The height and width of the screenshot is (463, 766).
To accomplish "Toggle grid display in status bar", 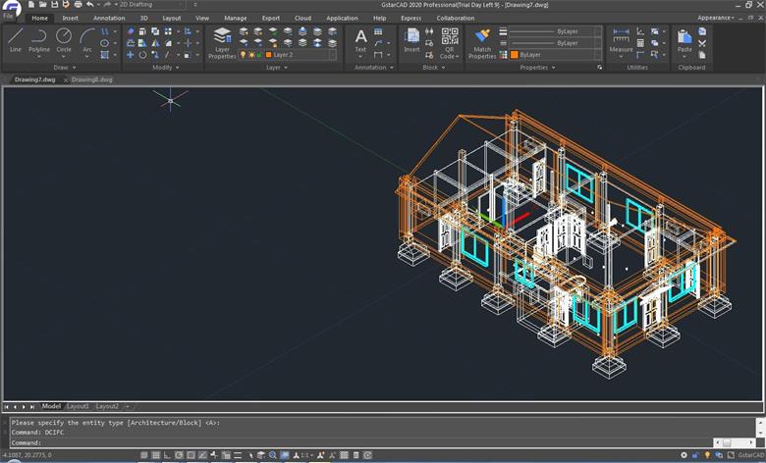I will click(x=155, y=455).
